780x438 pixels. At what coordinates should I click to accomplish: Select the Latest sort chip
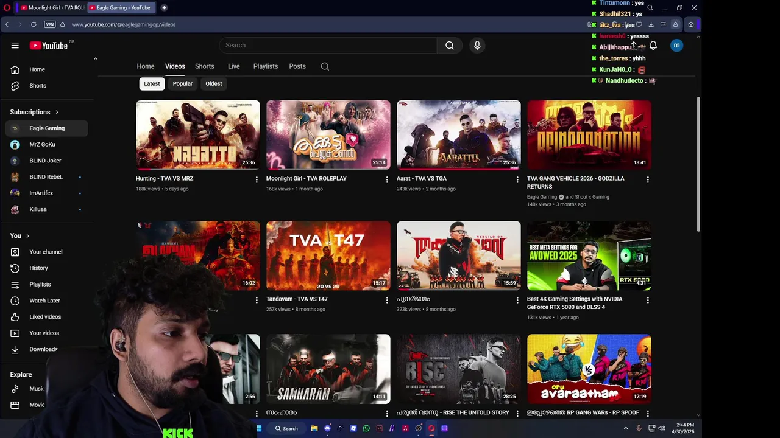(152, 84)
